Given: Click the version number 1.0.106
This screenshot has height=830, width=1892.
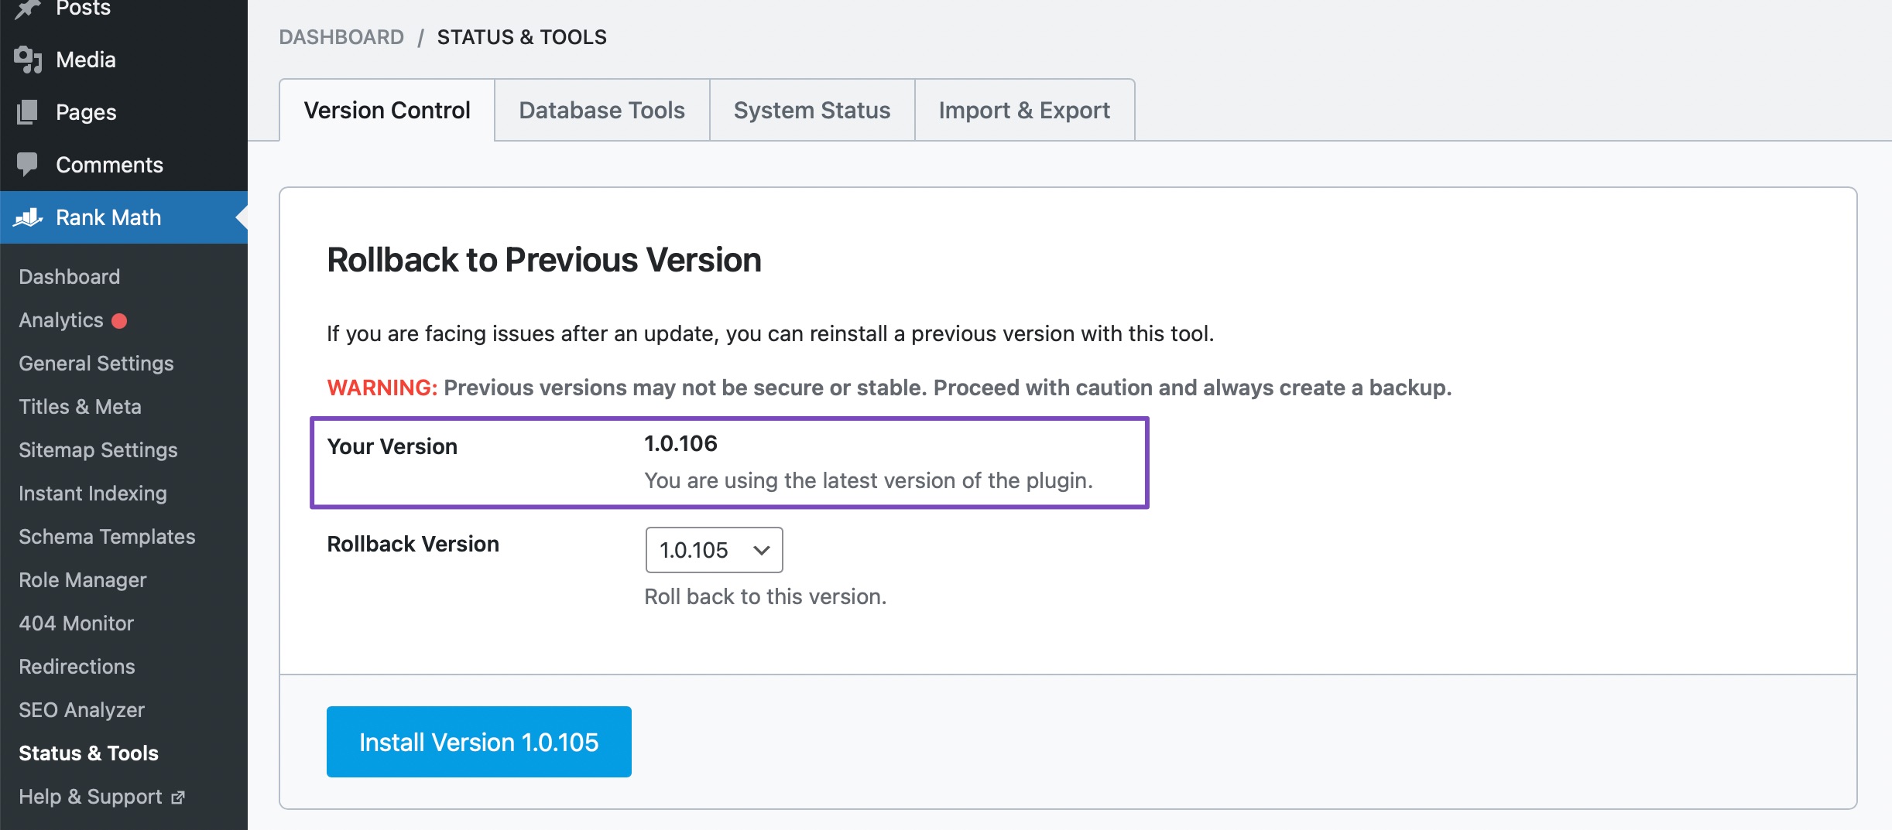Looking at the screenshot, I should [680, 443].
